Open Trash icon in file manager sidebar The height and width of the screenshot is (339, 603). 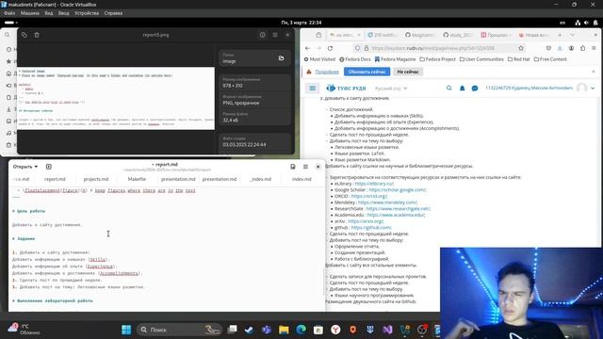pos(8,145)
